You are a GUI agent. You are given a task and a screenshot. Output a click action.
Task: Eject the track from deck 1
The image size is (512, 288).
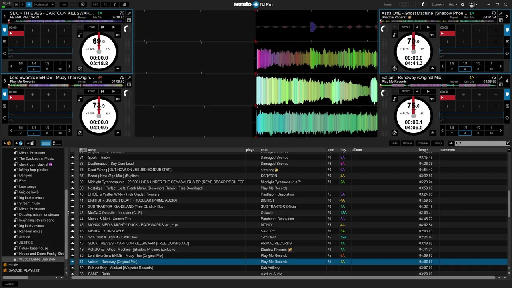(x=118, y=68)
